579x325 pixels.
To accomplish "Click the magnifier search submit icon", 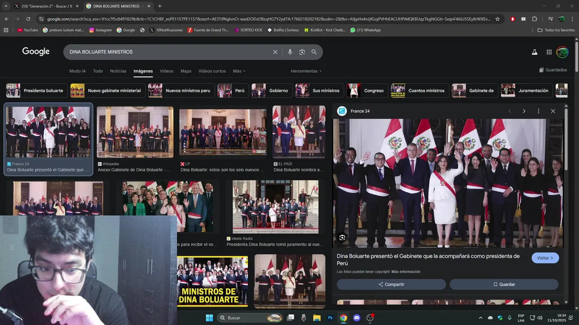I will pyautogui.click(x=314, y=52).
